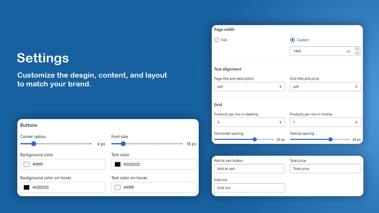Image resolution: width=379 pixels, height=213 pixels.
Task: Click the Sold out label field
Action: (x=249, y=188)
